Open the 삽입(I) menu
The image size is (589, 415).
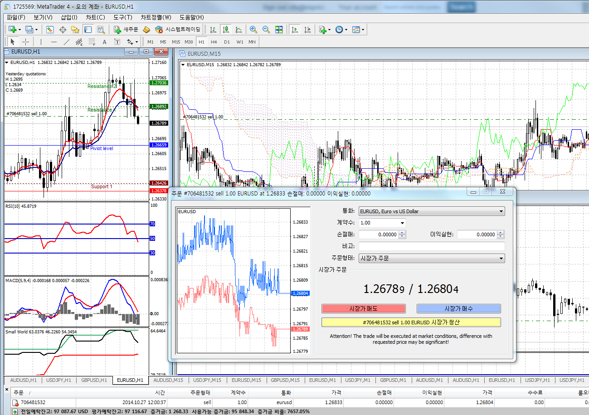pos(69,17)
